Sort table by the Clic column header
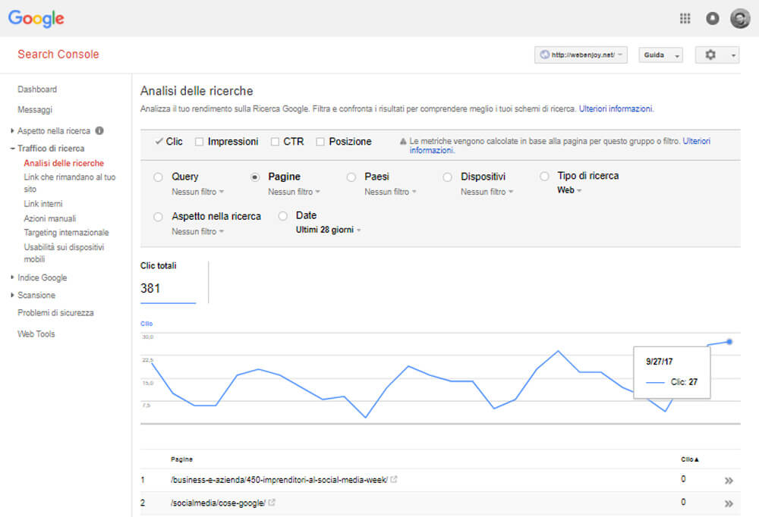The image size is (759, 517). [x=690, y=459]
